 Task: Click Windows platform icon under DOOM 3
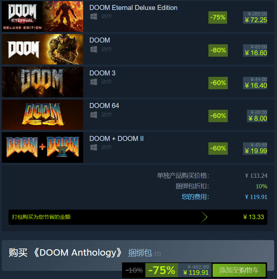[93, 82]
